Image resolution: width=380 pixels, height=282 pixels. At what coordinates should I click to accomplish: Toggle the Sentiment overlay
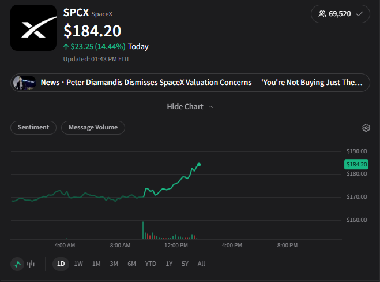click(33, 128)
